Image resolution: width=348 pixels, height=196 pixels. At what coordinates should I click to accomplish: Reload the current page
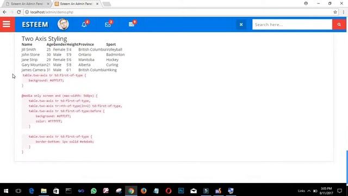click(18, 12)
